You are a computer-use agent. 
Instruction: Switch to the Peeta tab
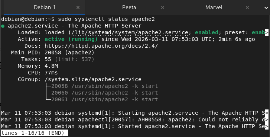[x=129, y=7]
